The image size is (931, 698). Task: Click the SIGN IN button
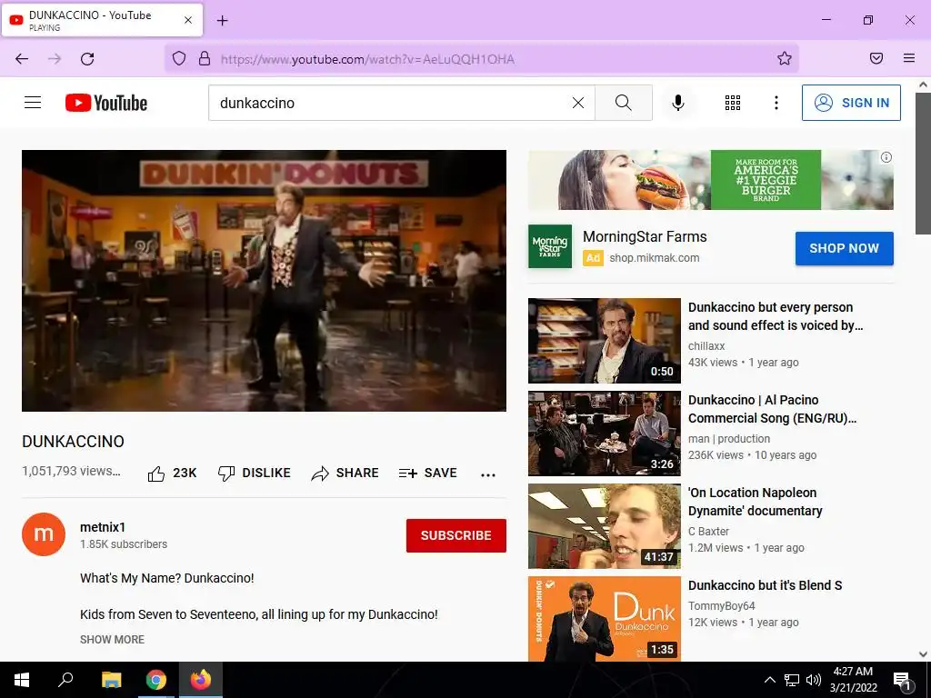coord(851,103)
